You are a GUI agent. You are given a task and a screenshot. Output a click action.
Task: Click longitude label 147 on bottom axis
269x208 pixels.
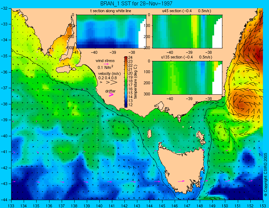point(187,205)
